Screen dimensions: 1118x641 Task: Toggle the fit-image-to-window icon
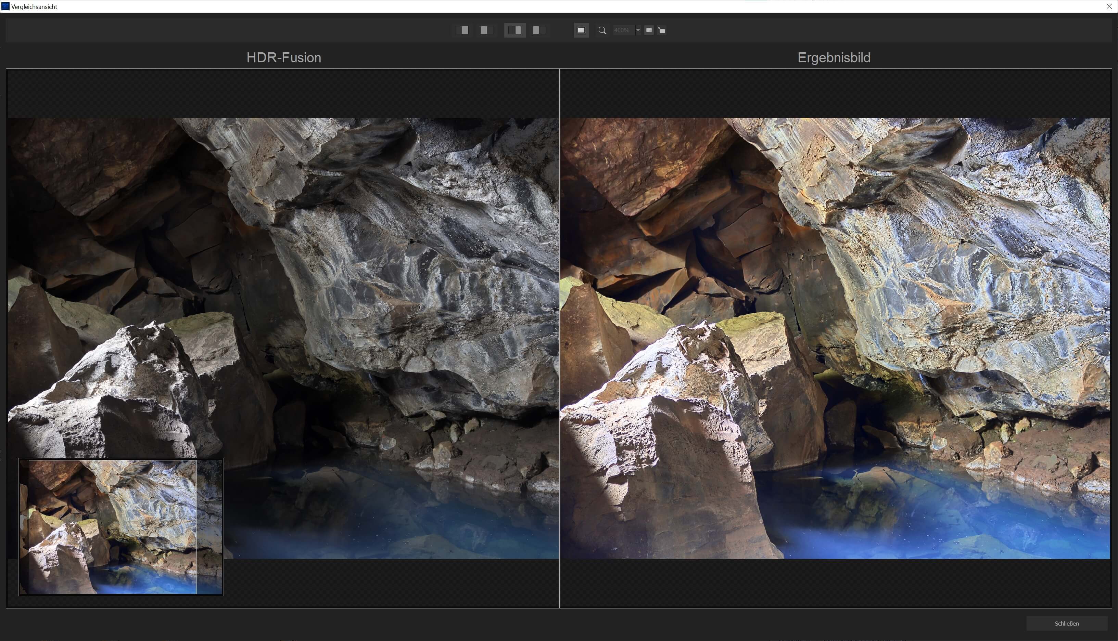581,30
